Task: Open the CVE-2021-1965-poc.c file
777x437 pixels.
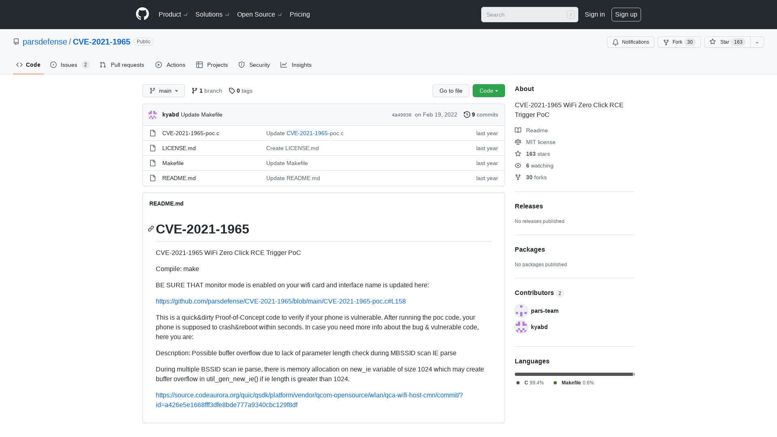Action: 191,133
